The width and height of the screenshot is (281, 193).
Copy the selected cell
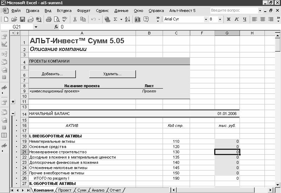tap(83, 19)
